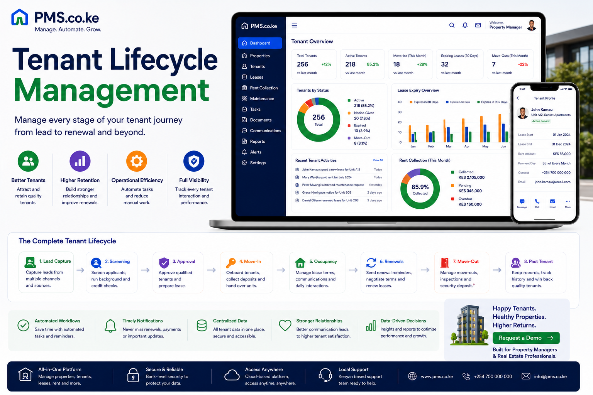The width and height of the screenshot is (593, 395).
Task: Click the Move-Out step door icon
Action: coord(445,263)
